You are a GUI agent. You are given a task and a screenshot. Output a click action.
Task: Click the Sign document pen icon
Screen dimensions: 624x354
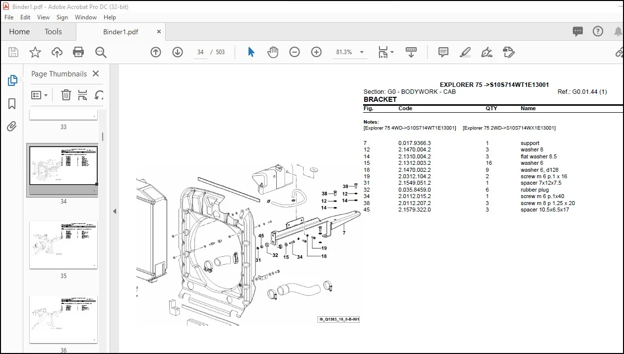[487, 52]
